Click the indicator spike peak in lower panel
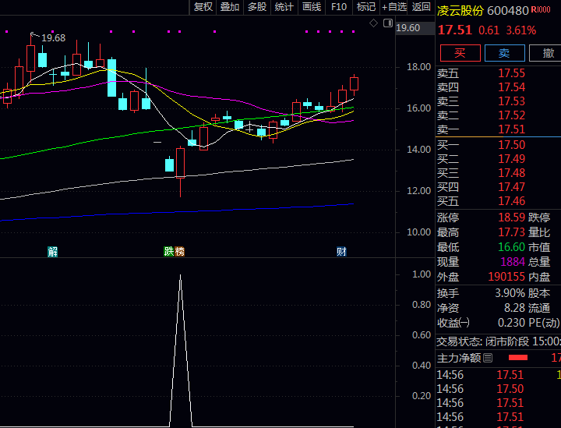Viewport: 561px width, 428px height. pos(180,275)
